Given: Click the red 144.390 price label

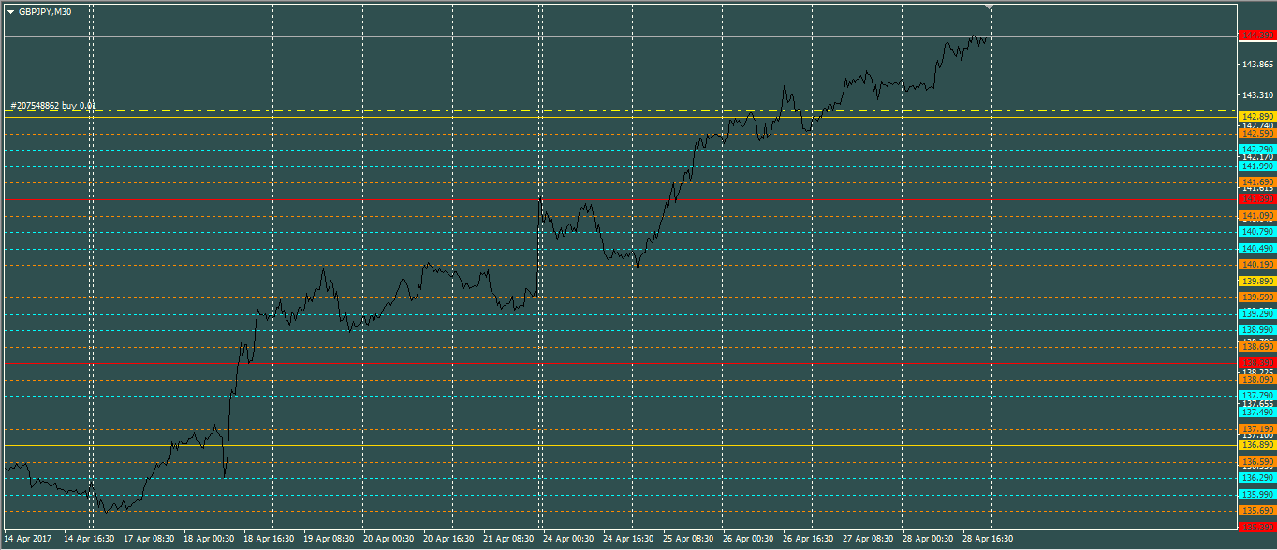Looking at the screenshot, I should click(x=1256, y=36).
